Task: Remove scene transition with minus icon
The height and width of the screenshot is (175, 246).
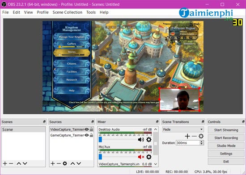Action: pos(194,136)
